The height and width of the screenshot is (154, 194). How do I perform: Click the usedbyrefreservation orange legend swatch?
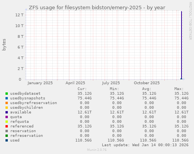click(x=7, y=103)
